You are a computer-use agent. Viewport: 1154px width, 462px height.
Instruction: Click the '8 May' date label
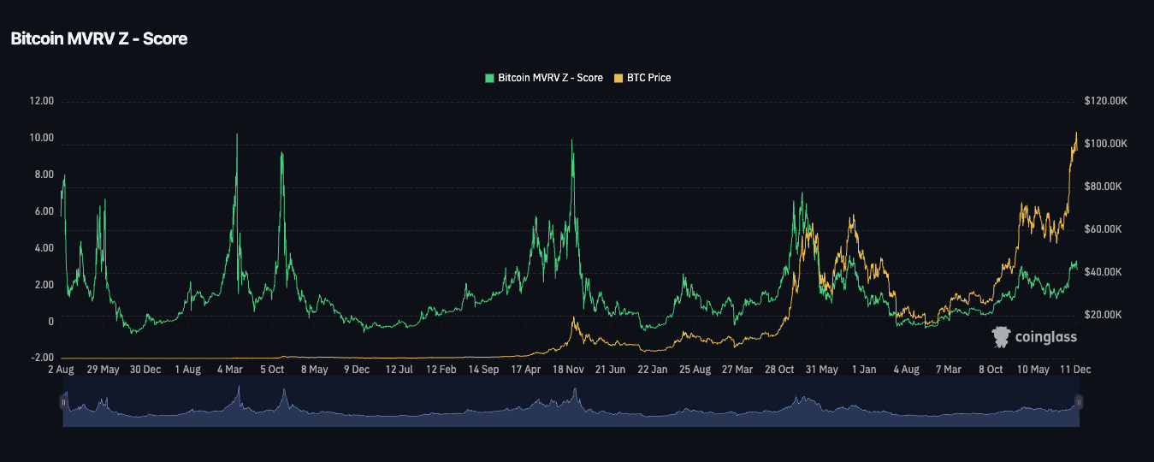pyautogui.click(x=315, y=370)
